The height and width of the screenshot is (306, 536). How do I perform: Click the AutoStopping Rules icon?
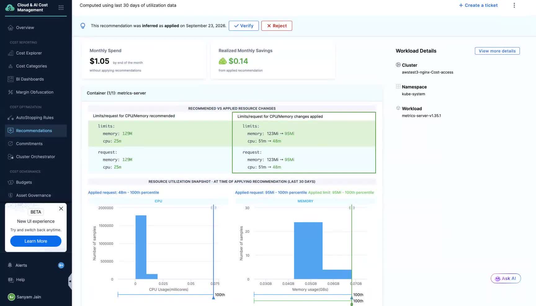11,118
